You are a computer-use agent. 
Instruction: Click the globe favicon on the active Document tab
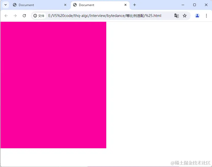(x=74, y=5)
